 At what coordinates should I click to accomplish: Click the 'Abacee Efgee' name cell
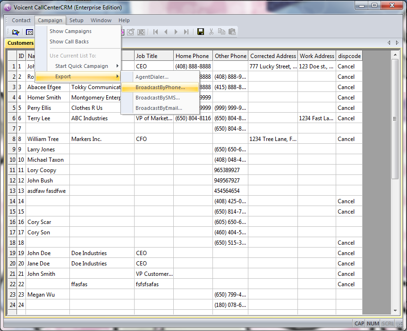click(48, 87)
